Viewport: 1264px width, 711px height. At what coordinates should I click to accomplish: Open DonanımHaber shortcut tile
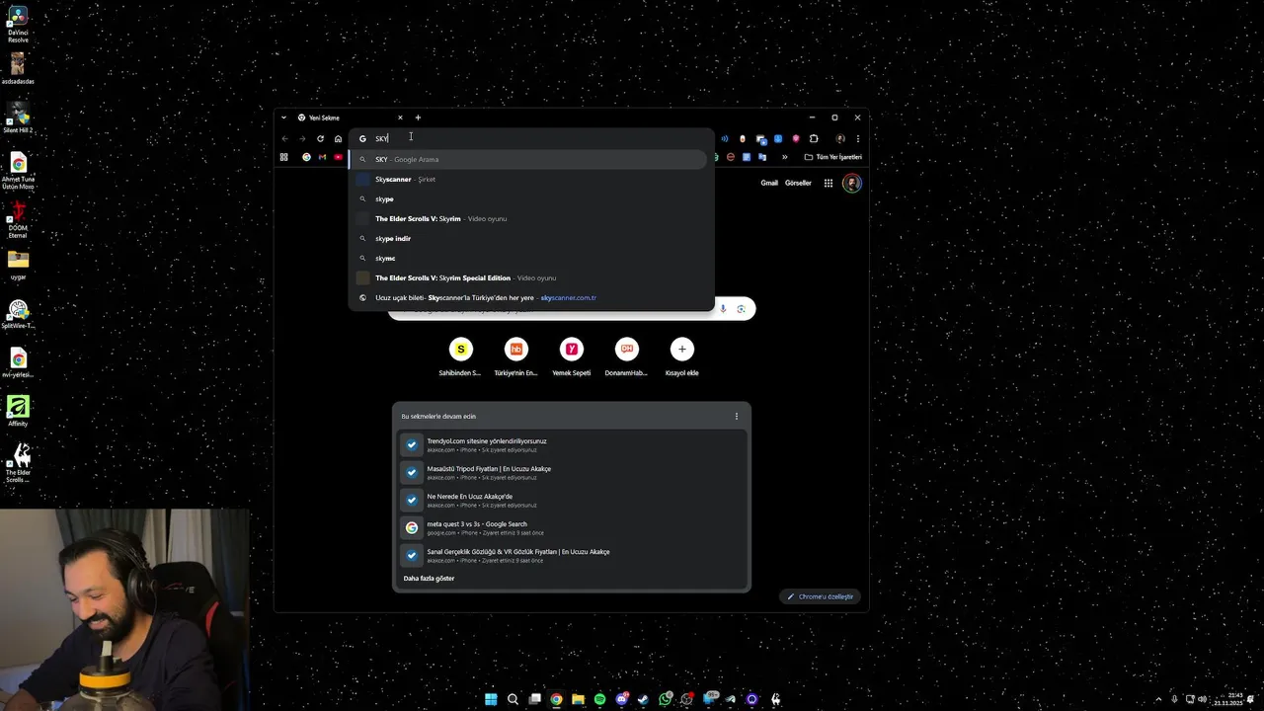click(x=626, y=356)
